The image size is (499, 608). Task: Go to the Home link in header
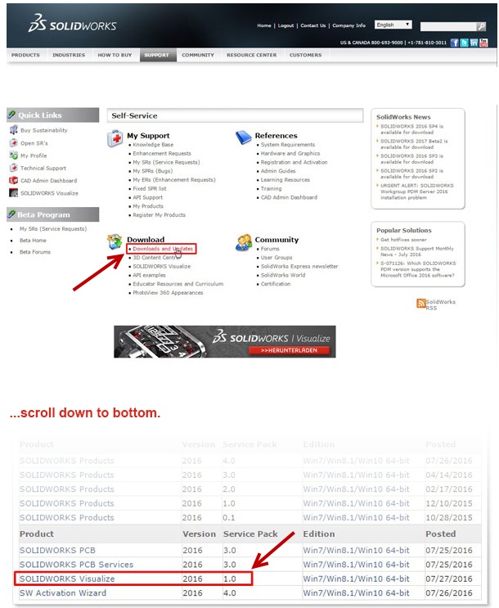tap(264, 25)
